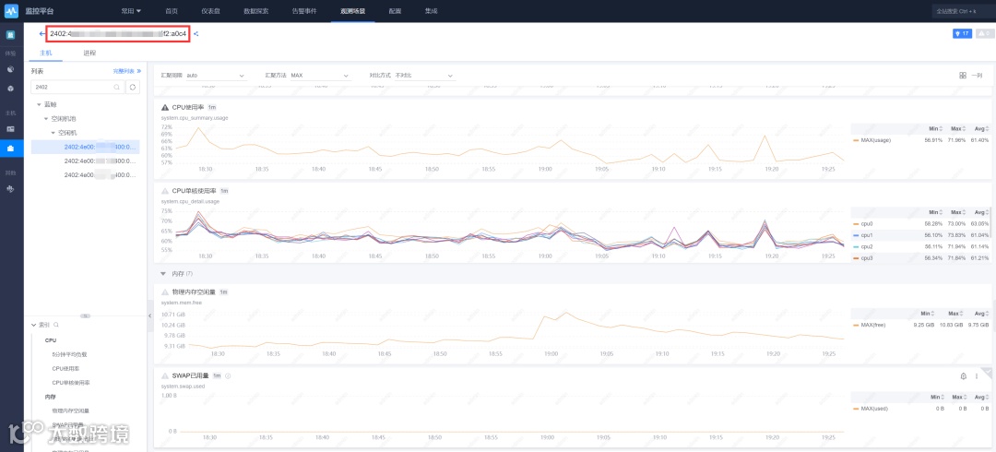Image resolution: width=996 pixels, height=452 pixels.
Task: Collapse the 内存 section expander
Action: pos(162,273)
